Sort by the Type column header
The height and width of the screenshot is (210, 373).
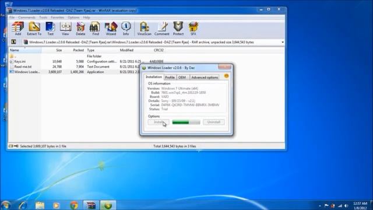(x=102, y=50)
